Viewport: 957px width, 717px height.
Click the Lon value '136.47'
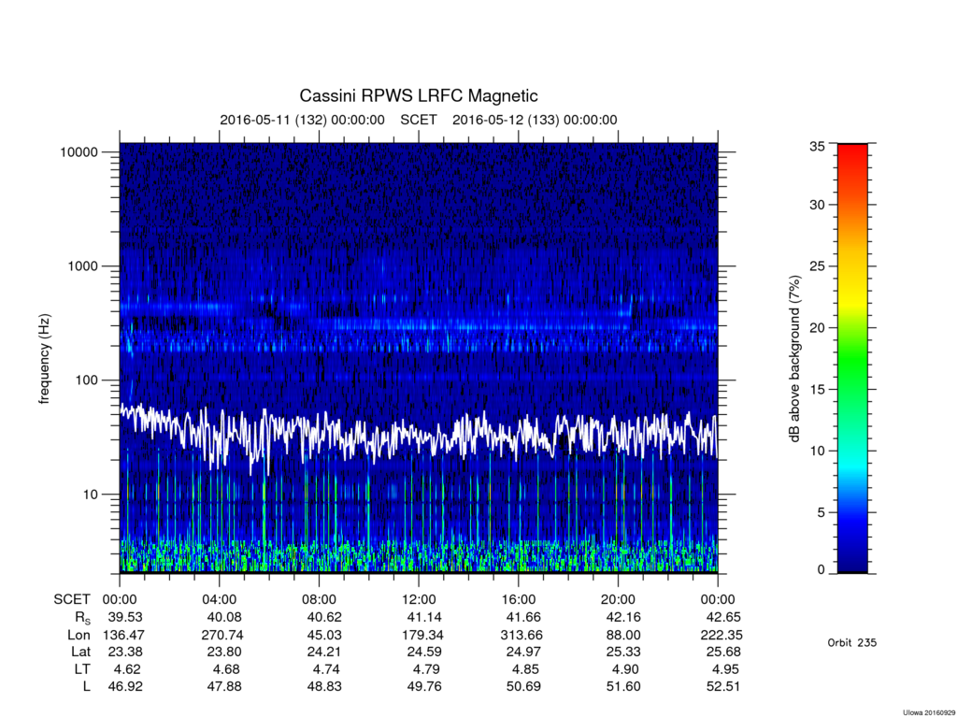[122, 635]
